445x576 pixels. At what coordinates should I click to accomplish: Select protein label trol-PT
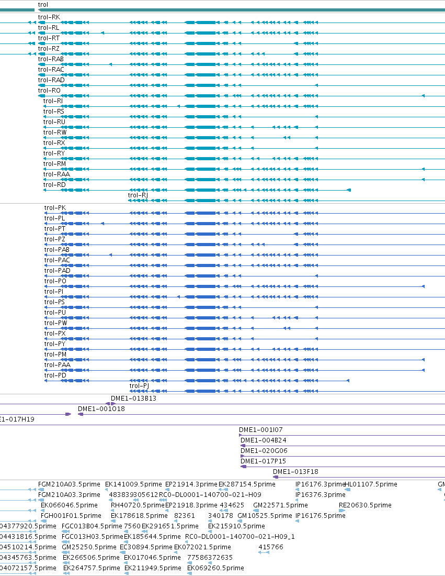point(55,229)
